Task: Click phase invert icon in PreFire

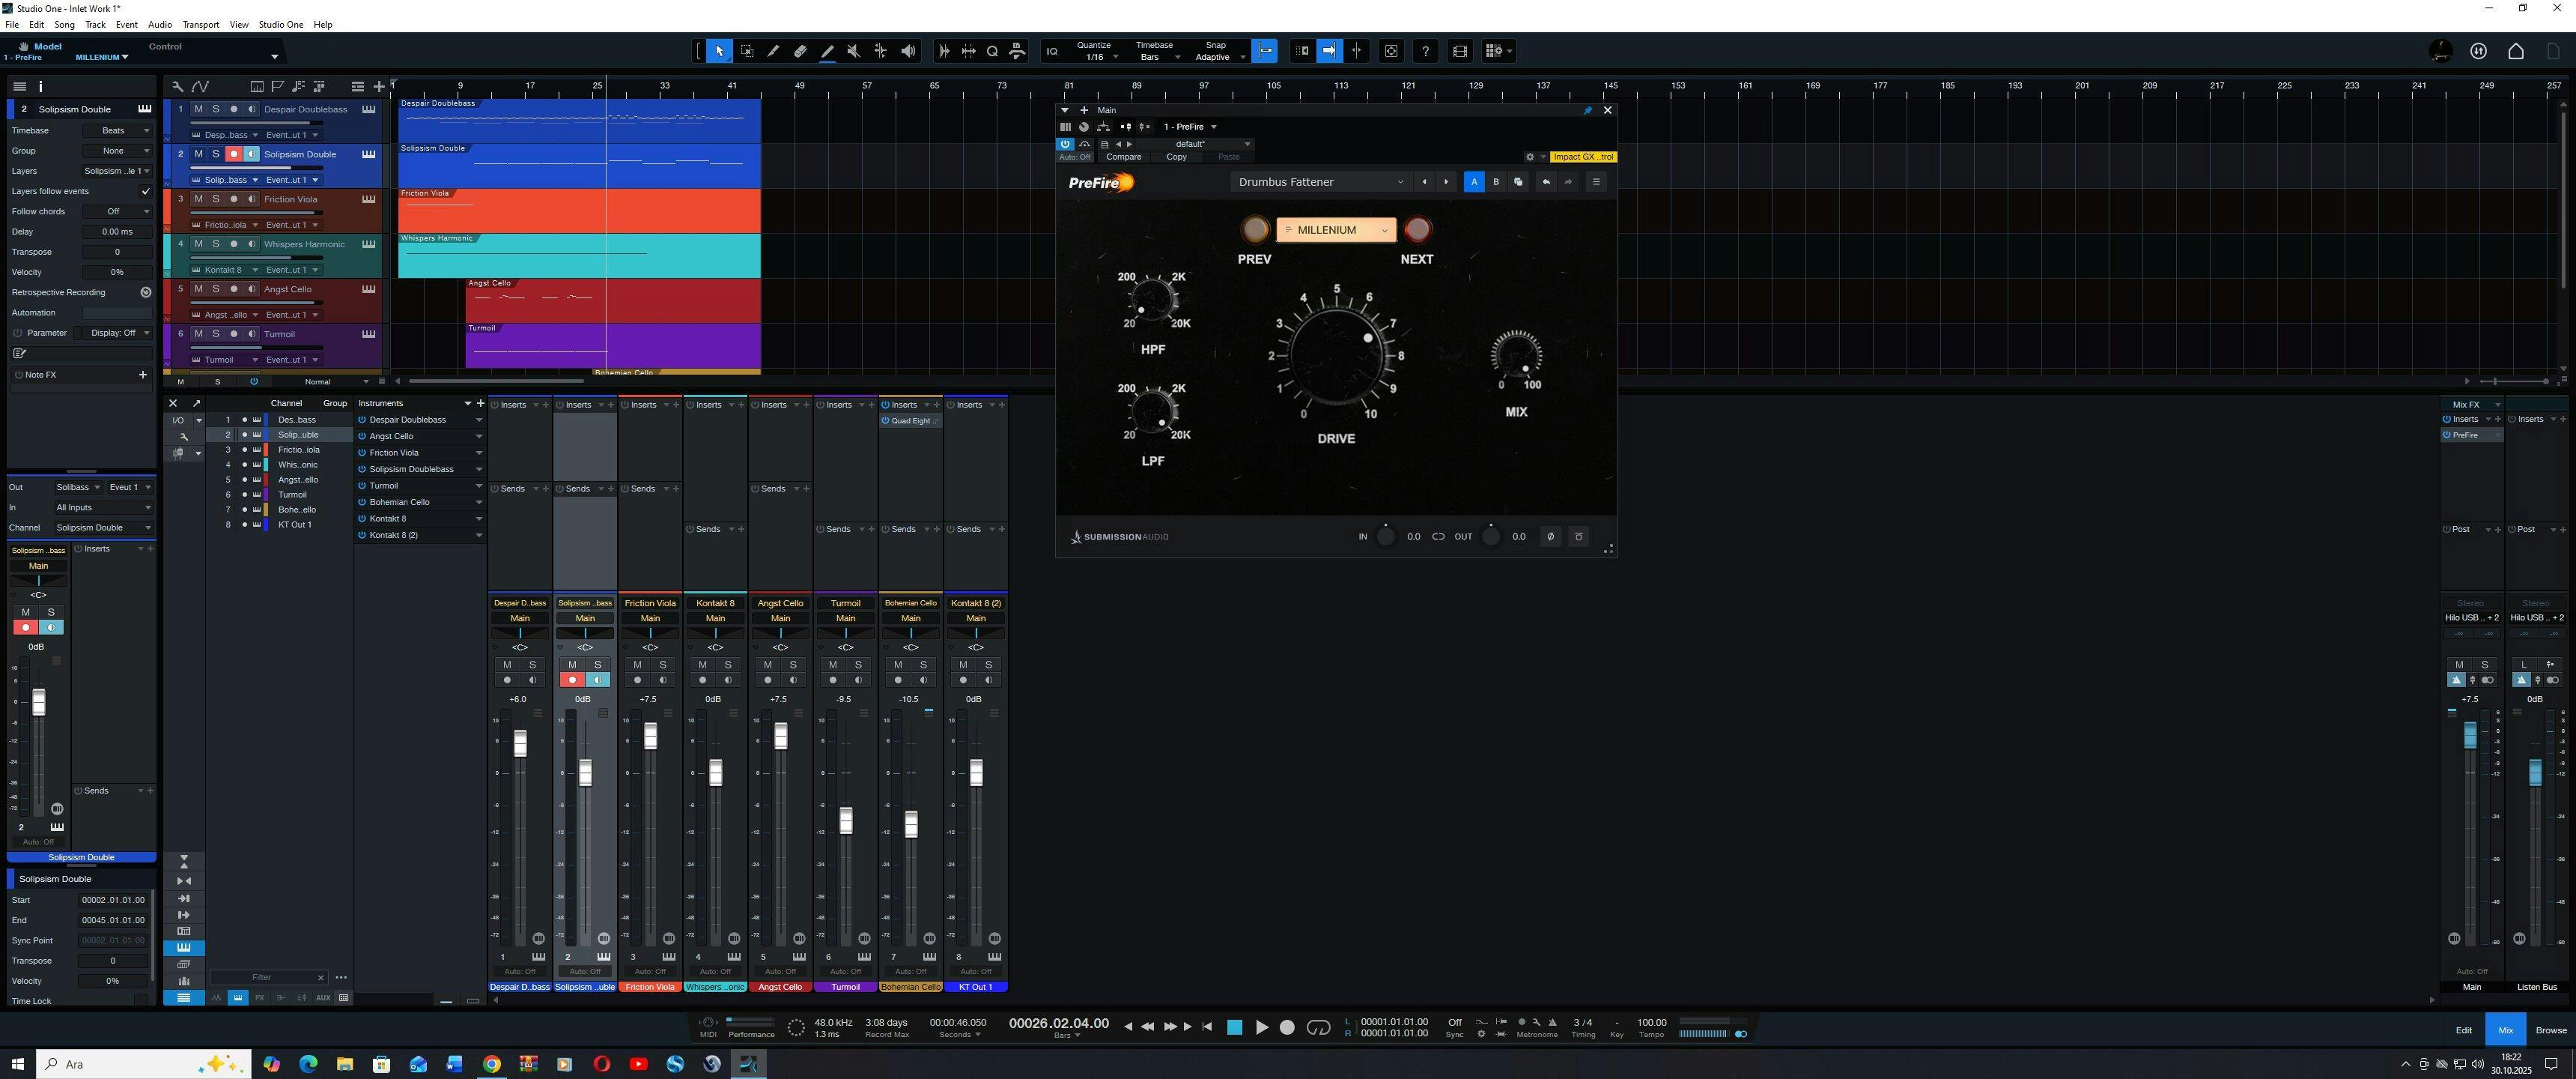Action: tap(1550, 537)
